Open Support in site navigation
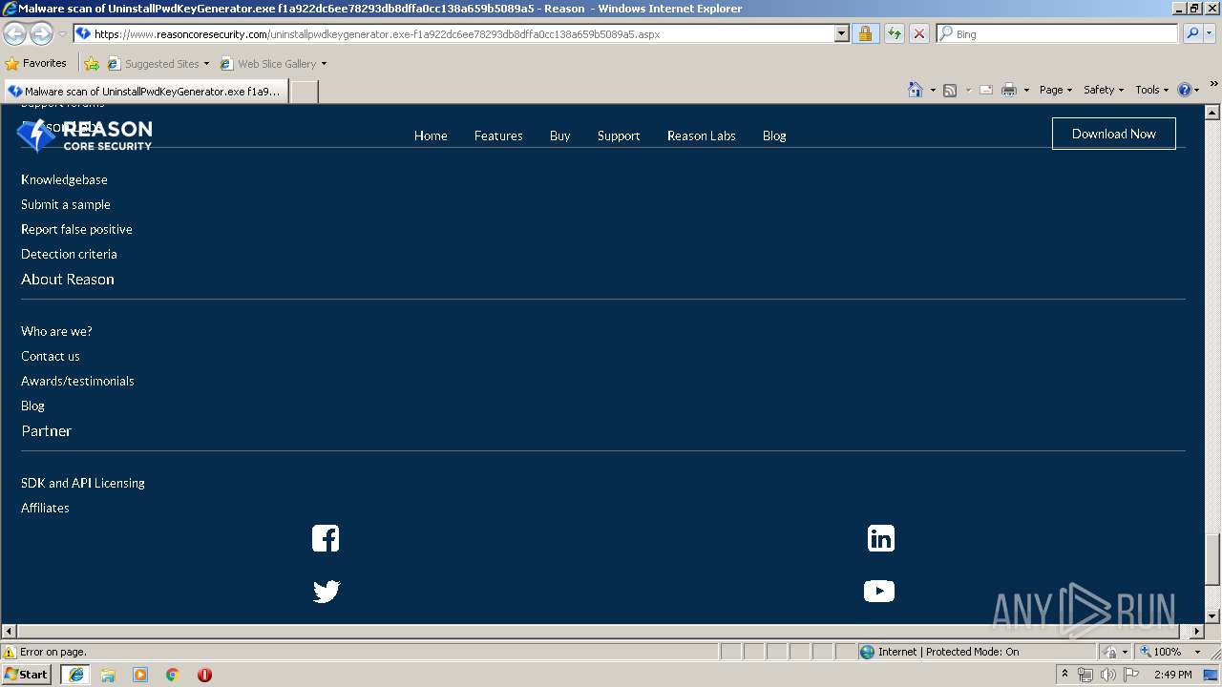 [x=619, y=135]
